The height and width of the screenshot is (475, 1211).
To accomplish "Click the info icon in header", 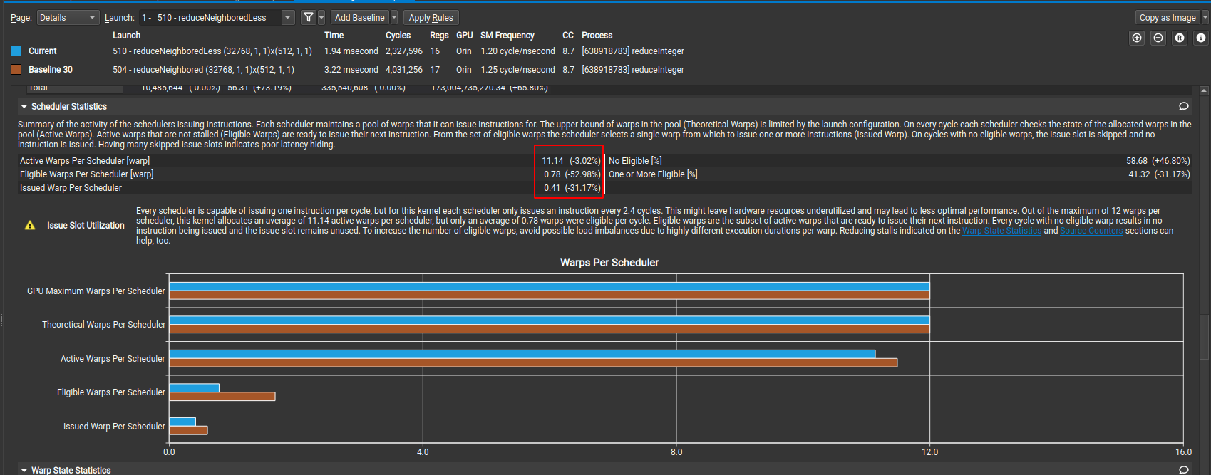I will [1201, 38].
